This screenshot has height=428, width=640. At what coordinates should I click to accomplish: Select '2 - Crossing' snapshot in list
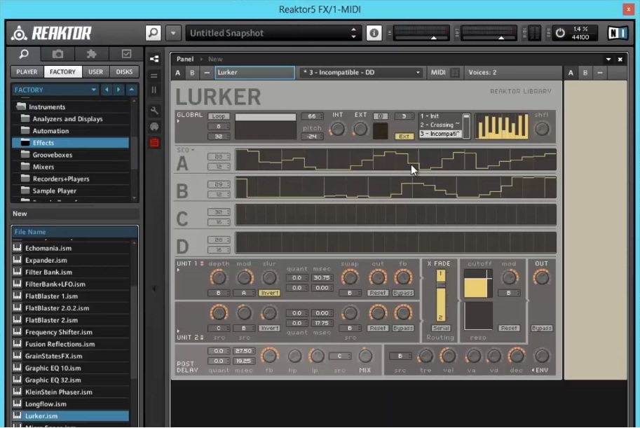point(440,125)
